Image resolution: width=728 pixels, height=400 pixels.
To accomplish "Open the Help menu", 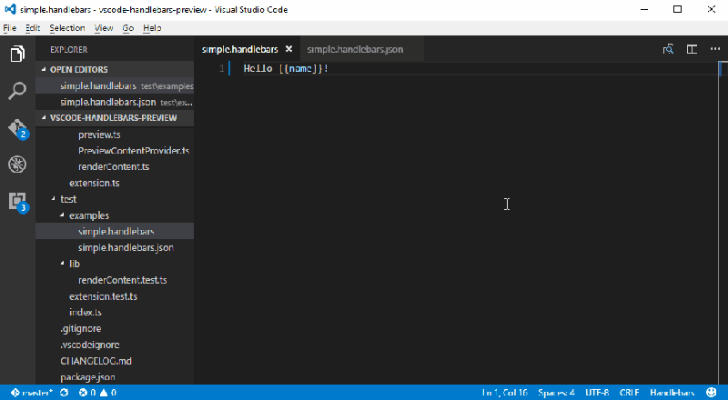I will pos(152,28).
